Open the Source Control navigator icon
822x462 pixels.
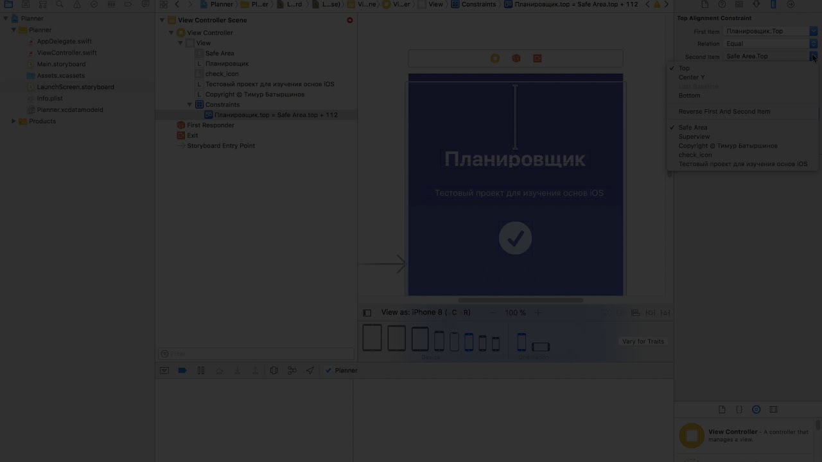[26, 4]
